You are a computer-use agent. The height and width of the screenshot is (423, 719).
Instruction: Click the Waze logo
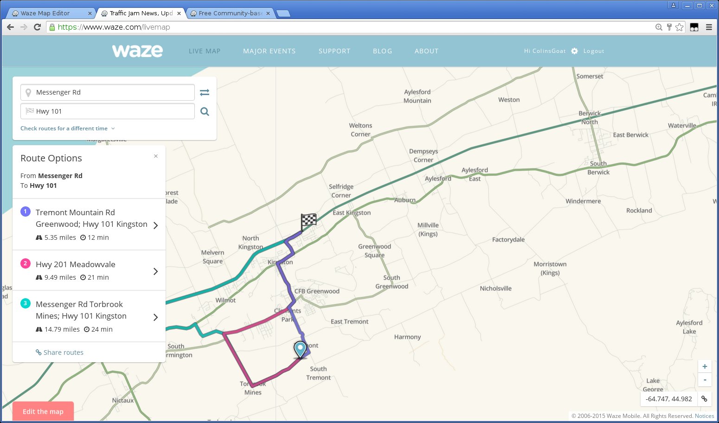[x=137, y=51]
